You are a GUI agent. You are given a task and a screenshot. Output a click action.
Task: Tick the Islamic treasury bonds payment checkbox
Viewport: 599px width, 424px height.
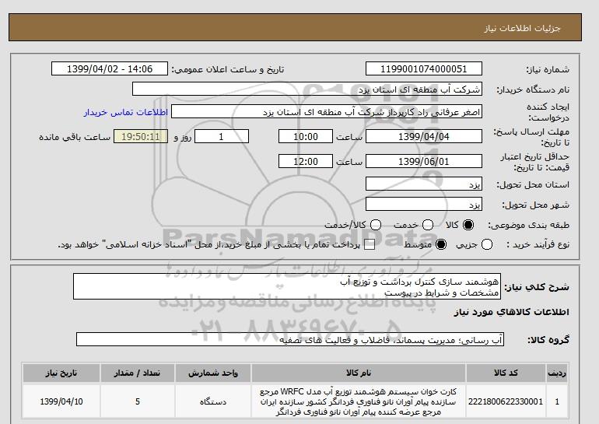coord(370,245)
